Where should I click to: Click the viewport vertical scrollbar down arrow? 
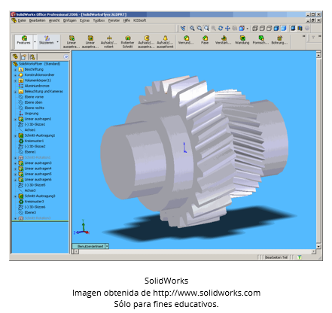point(318,246)
